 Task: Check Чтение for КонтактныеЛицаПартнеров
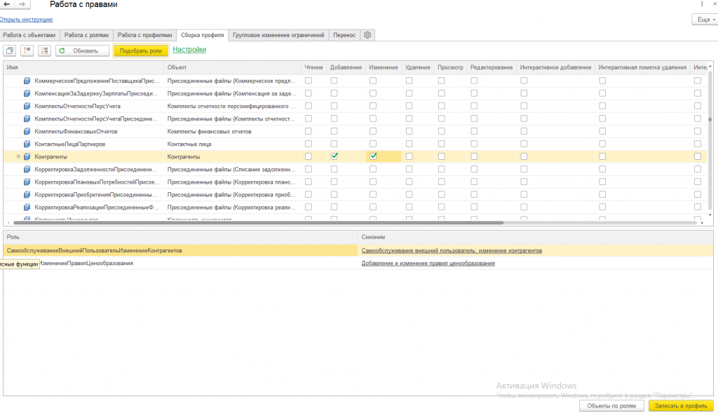click(x=309, y=144)
